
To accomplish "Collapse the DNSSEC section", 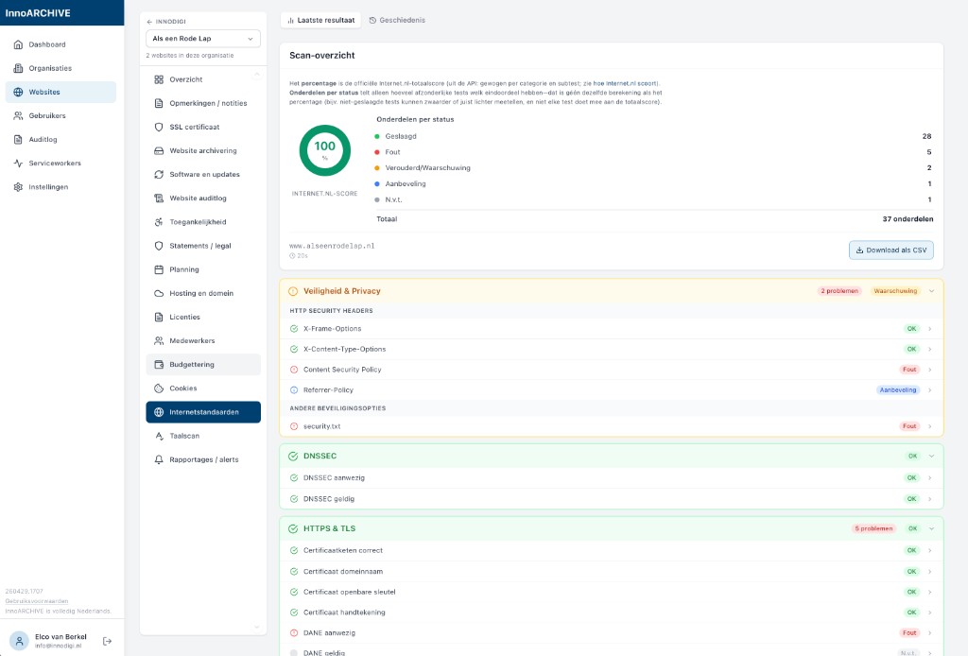I will point(931,456).
